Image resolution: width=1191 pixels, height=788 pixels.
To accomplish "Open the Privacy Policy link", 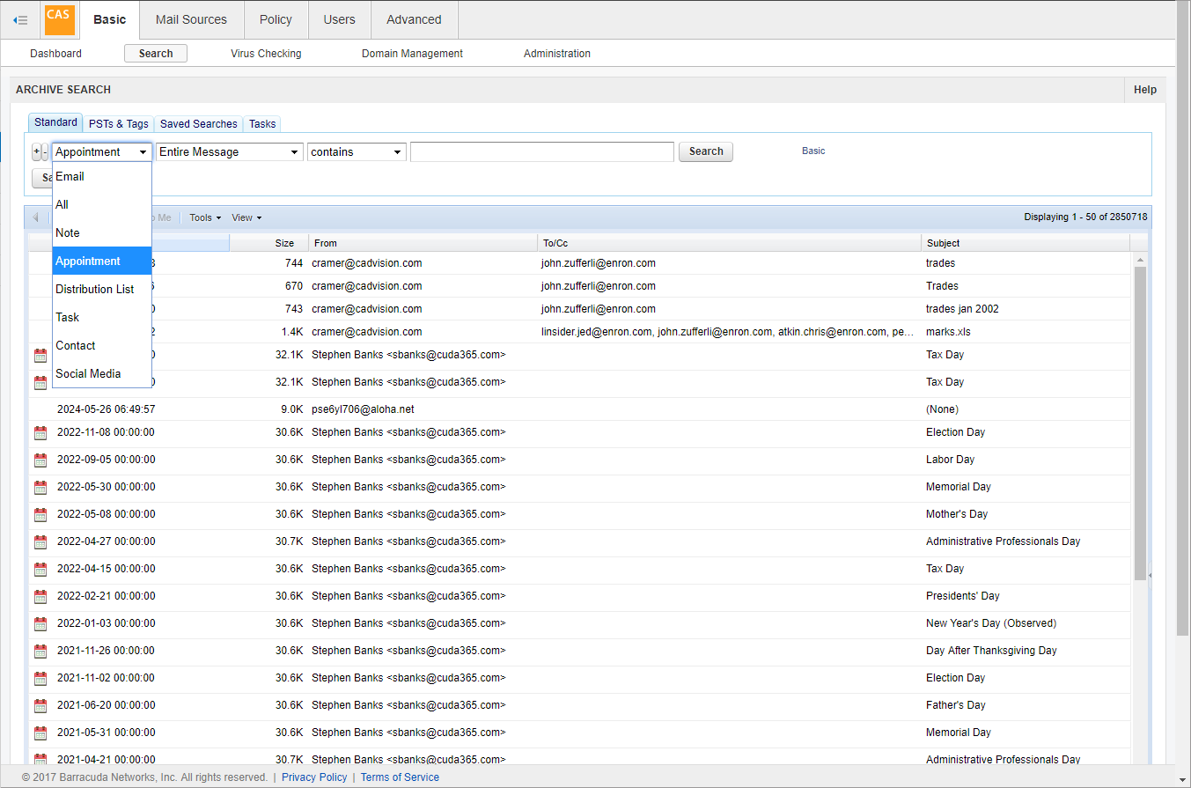I will (314, 777).
